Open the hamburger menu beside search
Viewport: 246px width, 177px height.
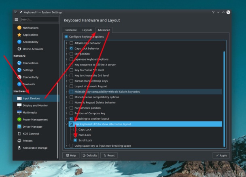tap(16, 19)
